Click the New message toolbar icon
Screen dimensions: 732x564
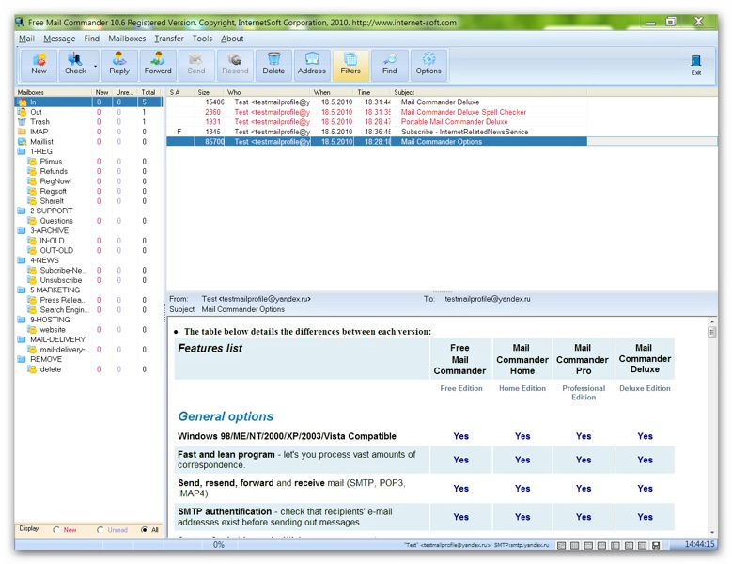pos(39,65)
